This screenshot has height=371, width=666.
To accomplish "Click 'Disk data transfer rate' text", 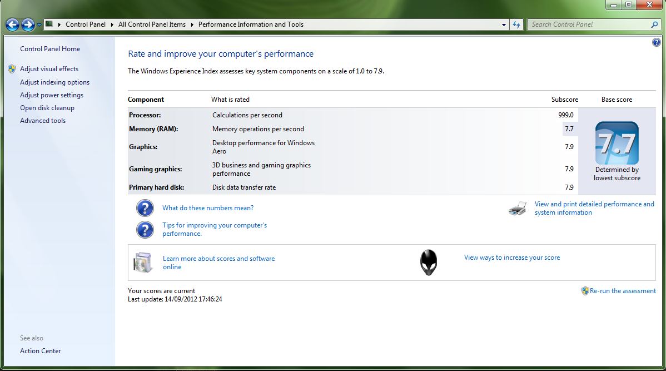I will point(244,187).
